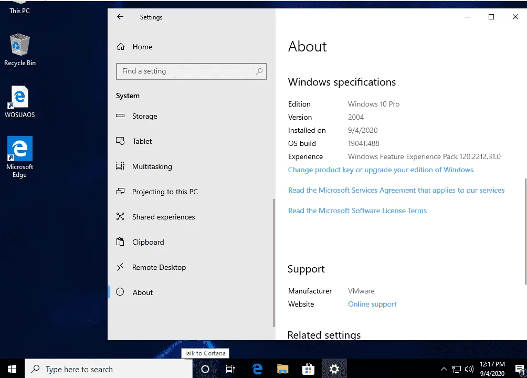Viewport: 527px width, 378px height.
Task: Focus the Find a setting search box
Action: tap(191, 71)
